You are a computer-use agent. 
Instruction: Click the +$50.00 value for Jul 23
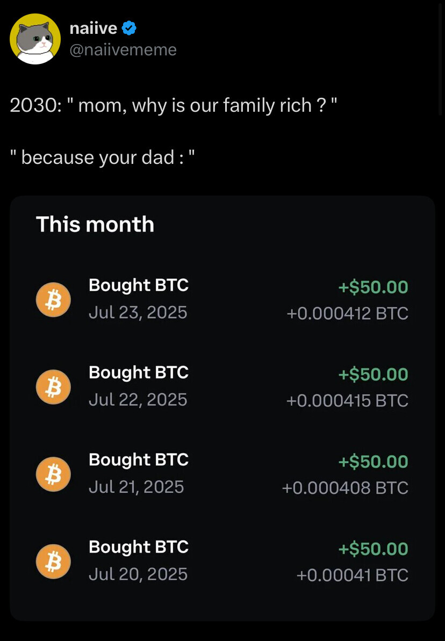pos(374,287)
